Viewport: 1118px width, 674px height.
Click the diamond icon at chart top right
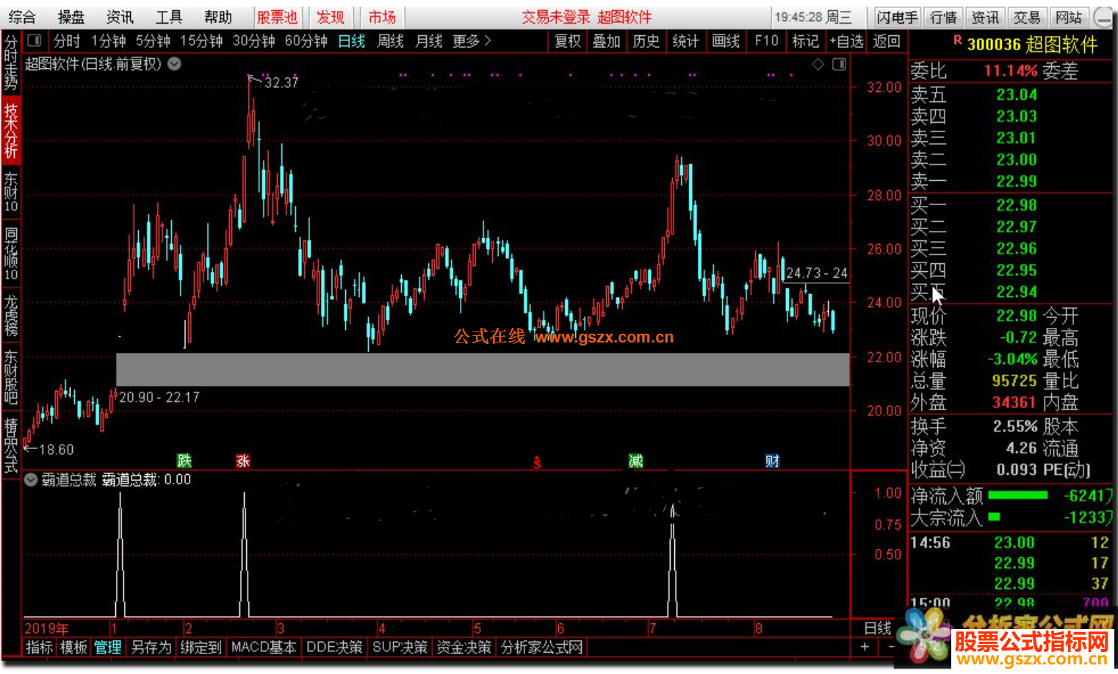(818, 65)
